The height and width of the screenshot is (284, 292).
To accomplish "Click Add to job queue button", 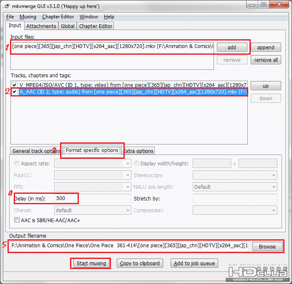I will pyautogui.click(x=194, y=263).
